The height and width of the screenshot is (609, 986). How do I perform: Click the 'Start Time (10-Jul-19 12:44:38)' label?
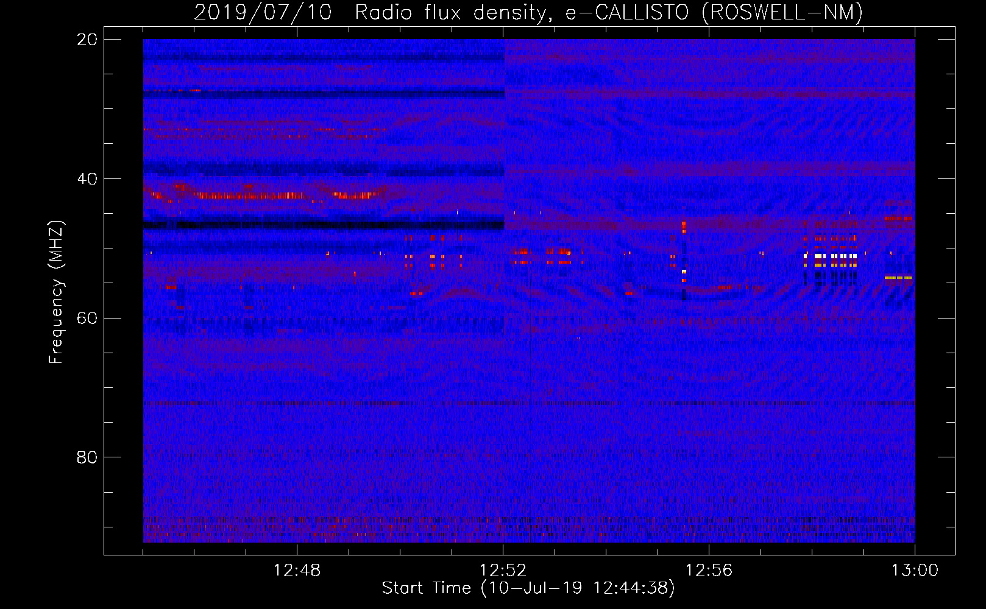[528, 588]
